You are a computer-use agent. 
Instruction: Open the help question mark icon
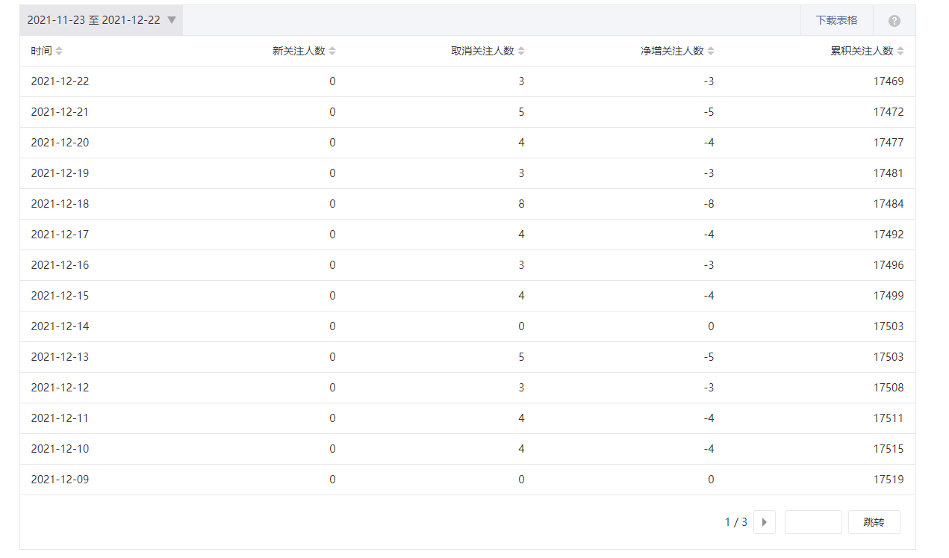pos(894,21)
